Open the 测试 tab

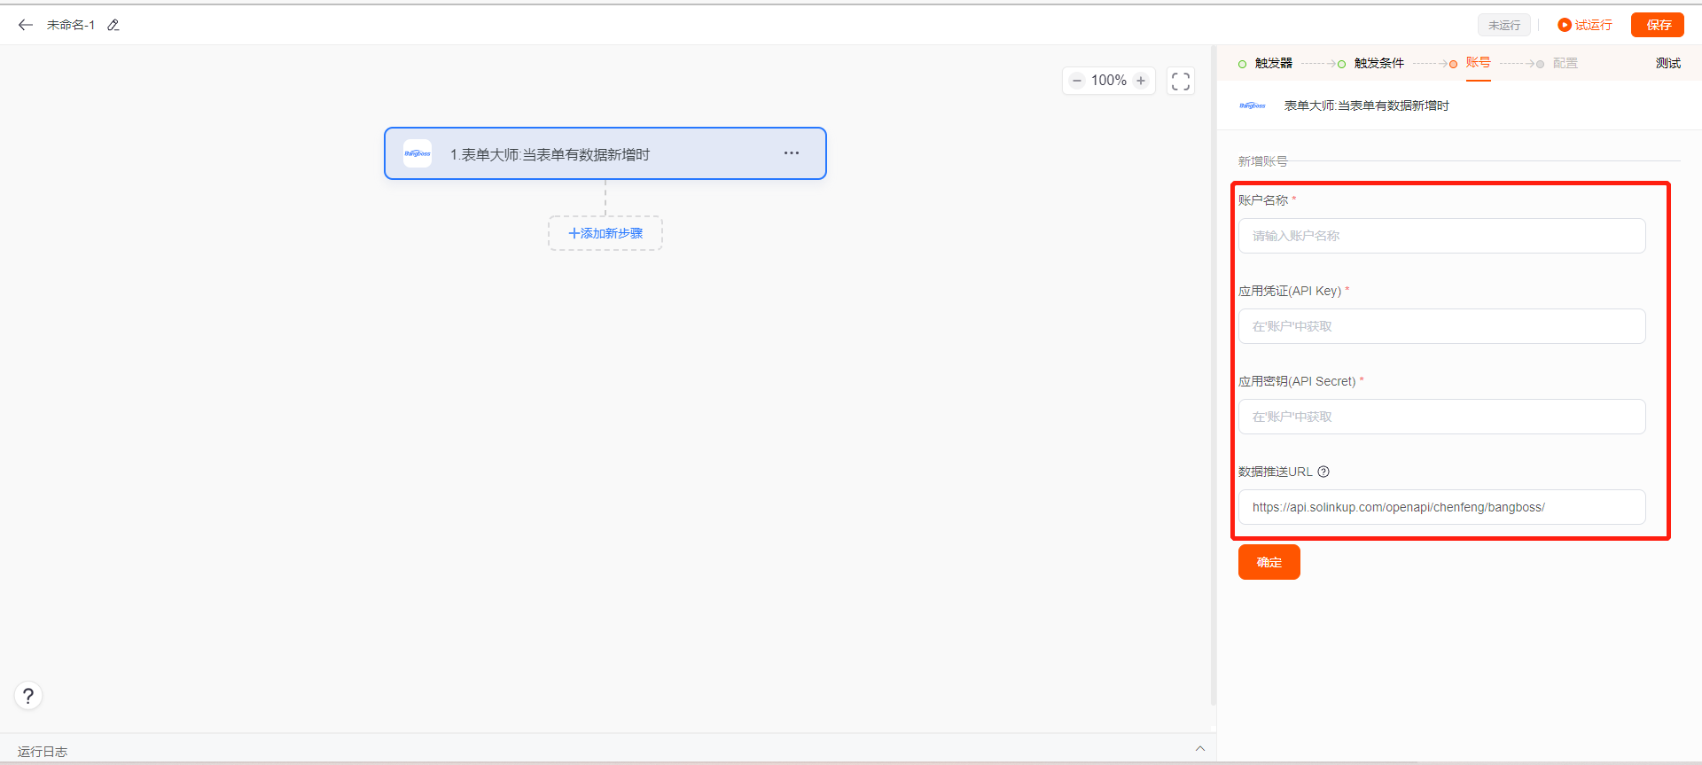pos(1667,63)
